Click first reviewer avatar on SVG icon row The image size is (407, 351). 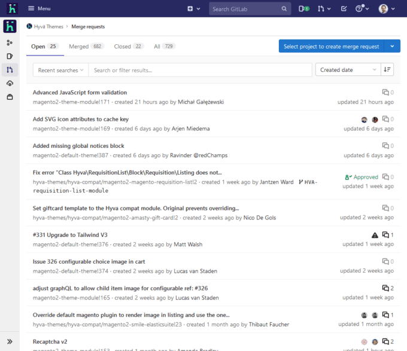(x=364, y=120)
